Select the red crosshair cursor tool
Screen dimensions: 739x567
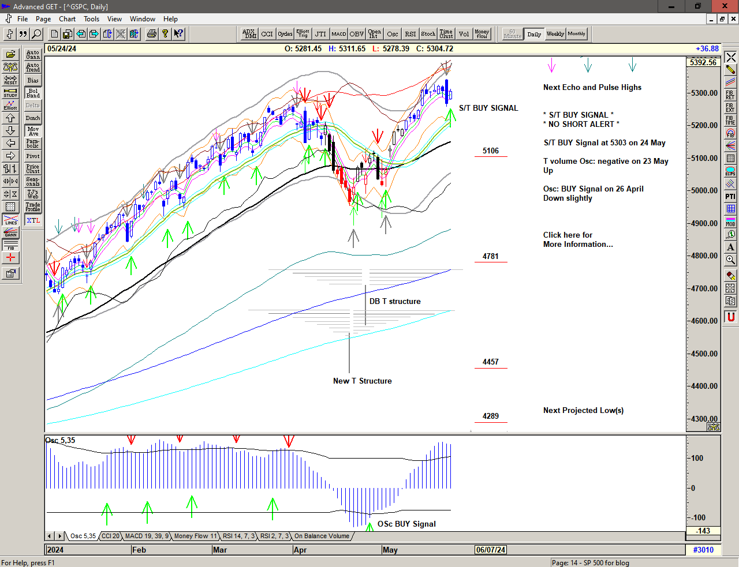[x=10, y=258]
